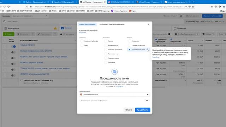Click the info icon next to число кампаний: 6
Viewport: 226px width, 127px height.
click(x=52, y=81)
